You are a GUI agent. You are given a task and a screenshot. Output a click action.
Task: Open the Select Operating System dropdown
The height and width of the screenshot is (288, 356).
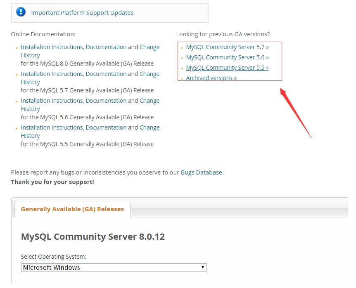[x=114, y=268]
